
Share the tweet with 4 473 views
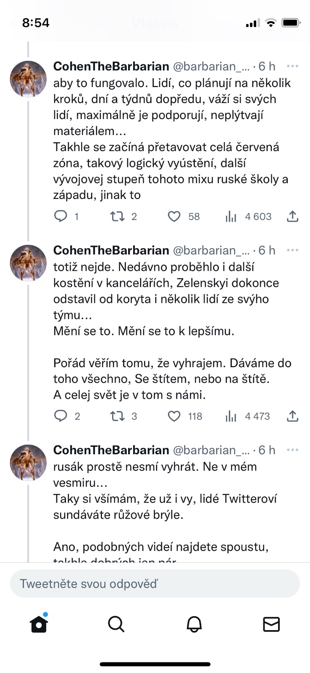(x=292, y=416)
